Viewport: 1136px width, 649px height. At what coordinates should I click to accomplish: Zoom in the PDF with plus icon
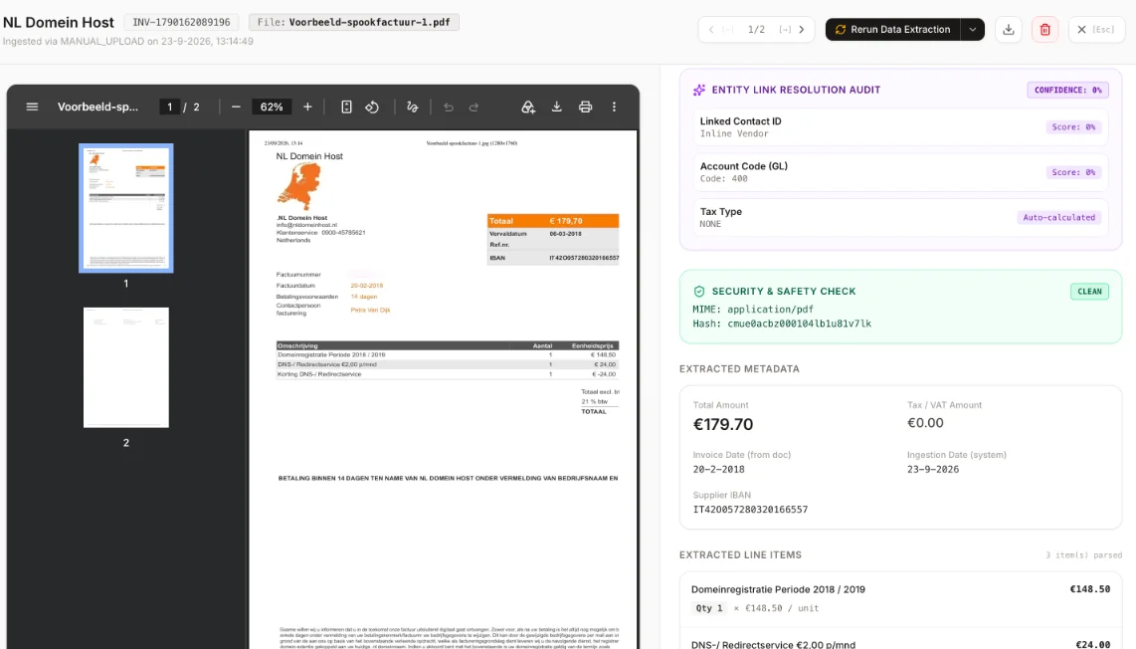[307, 107]
